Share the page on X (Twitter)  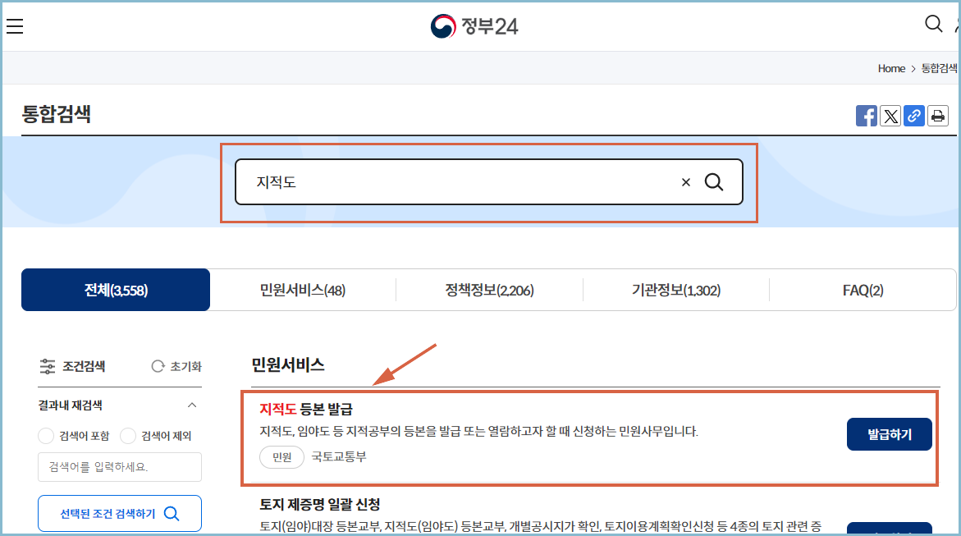[890, 116]
